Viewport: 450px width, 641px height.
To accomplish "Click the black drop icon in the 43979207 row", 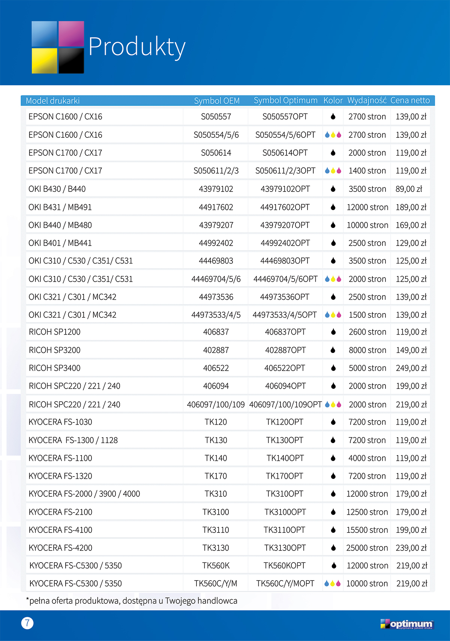I will (x=333, y=225).
